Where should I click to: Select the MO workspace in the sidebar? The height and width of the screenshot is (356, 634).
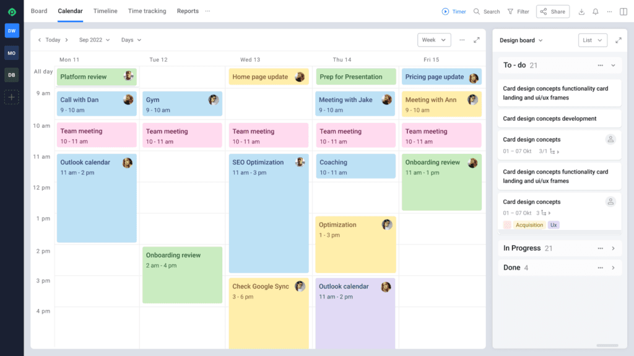(11, 53)
